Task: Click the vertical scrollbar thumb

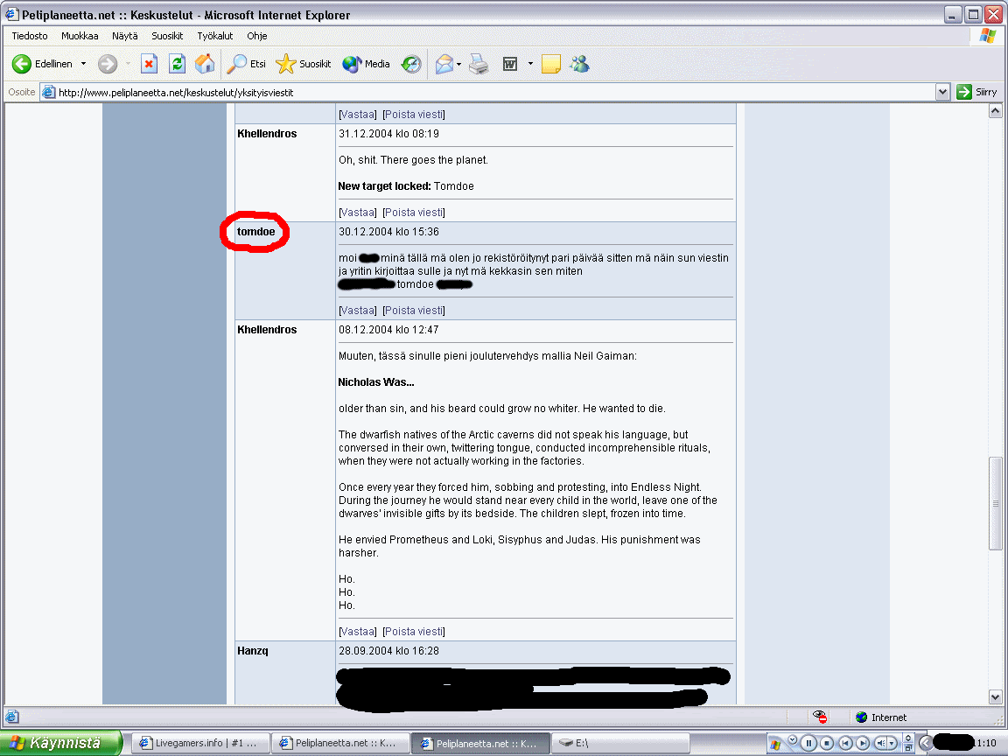Action: click(995, 503)
